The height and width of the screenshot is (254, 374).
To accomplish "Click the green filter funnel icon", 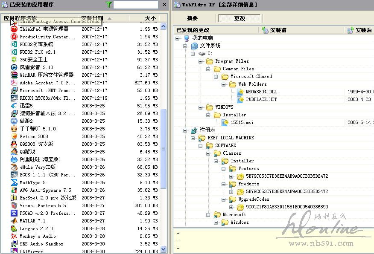I will coord(109,5).
